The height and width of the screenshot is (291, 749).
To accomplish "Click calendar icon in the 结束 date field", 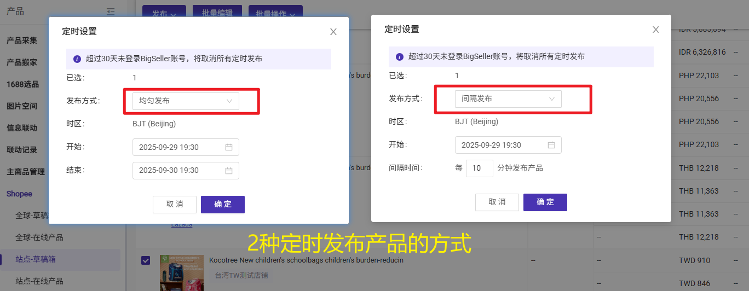I will [x=229, y=170].
